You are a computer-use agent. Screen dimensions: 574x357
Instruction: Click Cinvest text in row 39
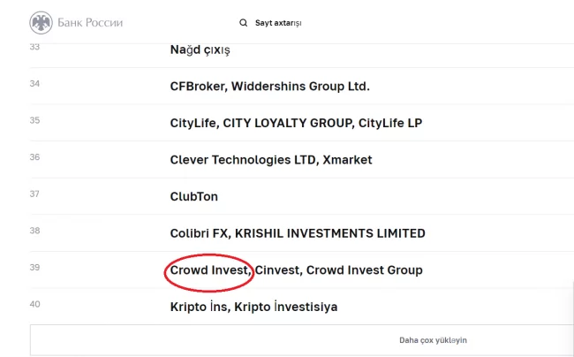pos(278,270)
